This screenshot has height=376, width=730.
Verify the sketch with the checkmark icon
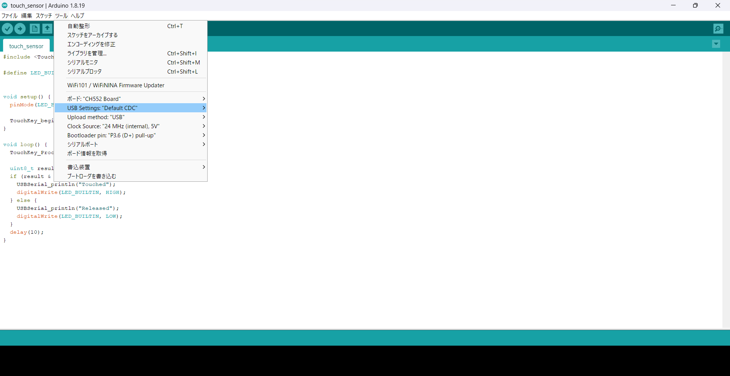pyautogui.click(x=7, y=28)
